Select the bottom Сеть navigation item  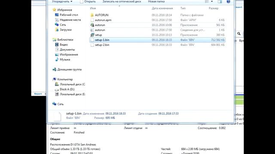tap(60, 104)
